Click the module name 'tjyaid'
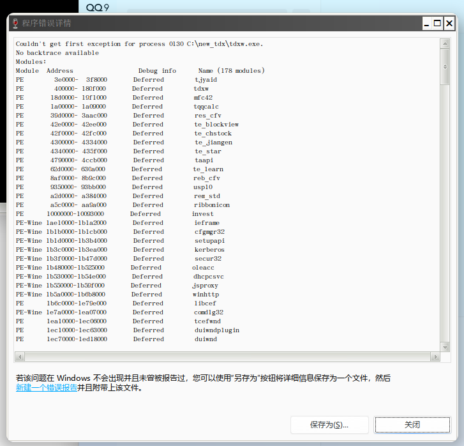The height and width of the screenshot is (446, 464). (206, 80)
